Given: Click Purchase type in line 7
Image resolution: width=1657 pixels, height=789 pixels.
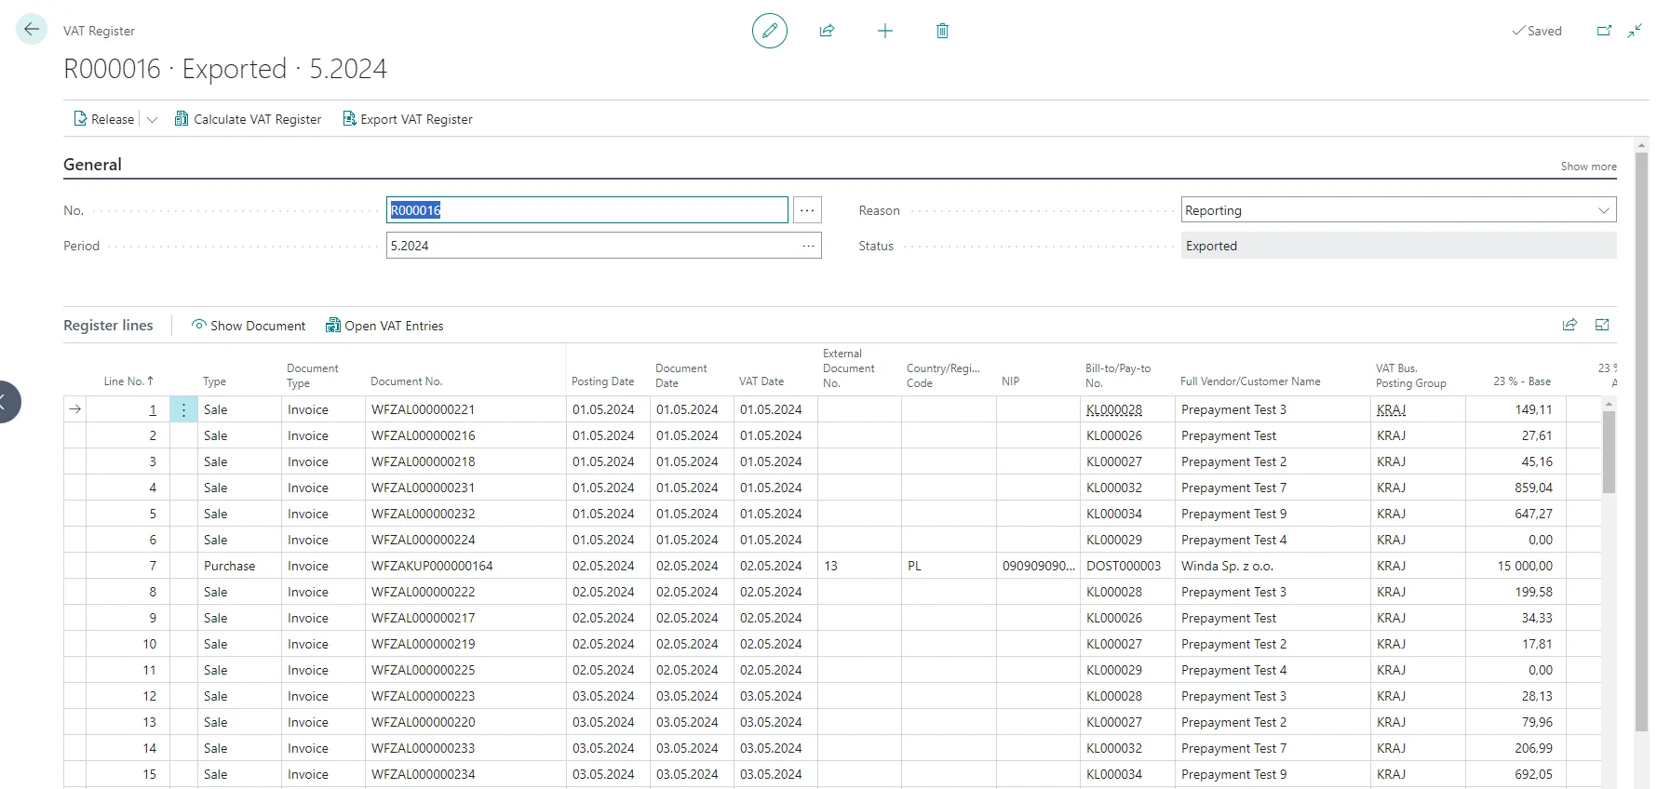Looking at the screenshot, I should [229, 566].
